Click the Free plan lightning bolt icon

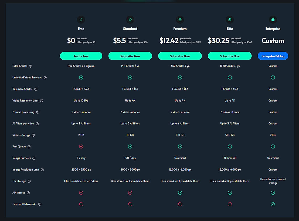[81, 20]
